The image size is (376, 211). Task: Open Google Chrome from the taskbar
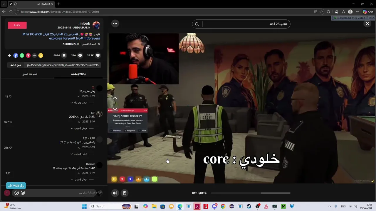[223, 206]
